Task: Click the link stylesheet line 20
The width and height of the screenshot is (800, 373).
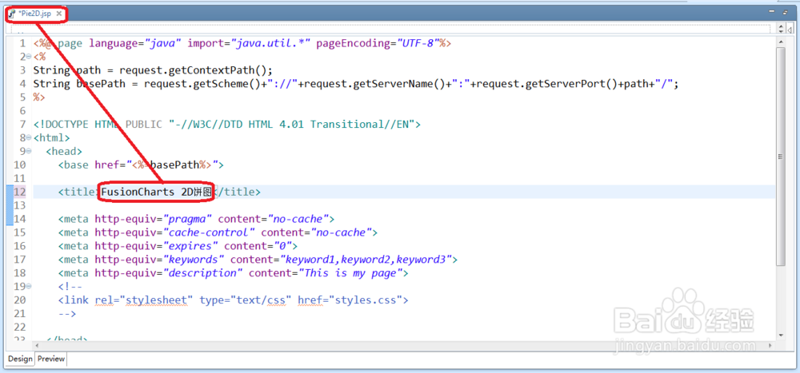Action: pyautogui.click(x=233, y=300)
